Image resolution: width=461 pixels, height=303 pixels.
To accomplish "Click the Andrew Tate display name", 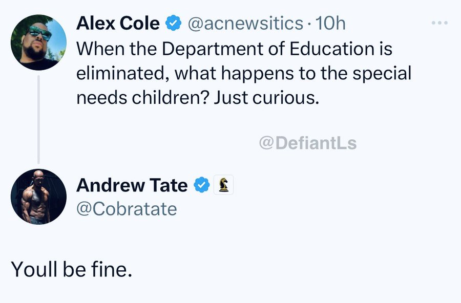I will (132, 185).
